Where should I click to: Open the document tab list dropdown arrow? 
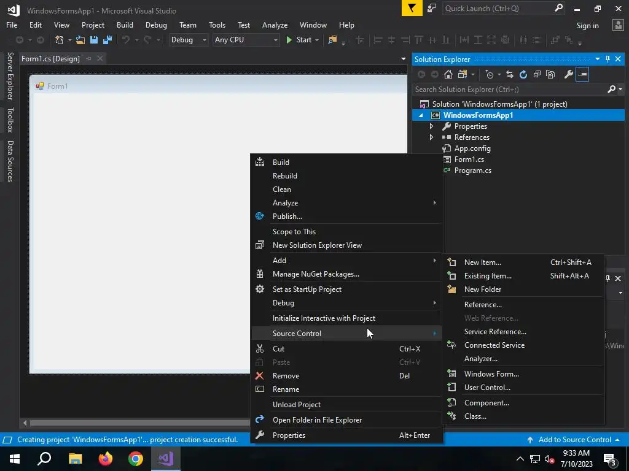coord(403,59)
